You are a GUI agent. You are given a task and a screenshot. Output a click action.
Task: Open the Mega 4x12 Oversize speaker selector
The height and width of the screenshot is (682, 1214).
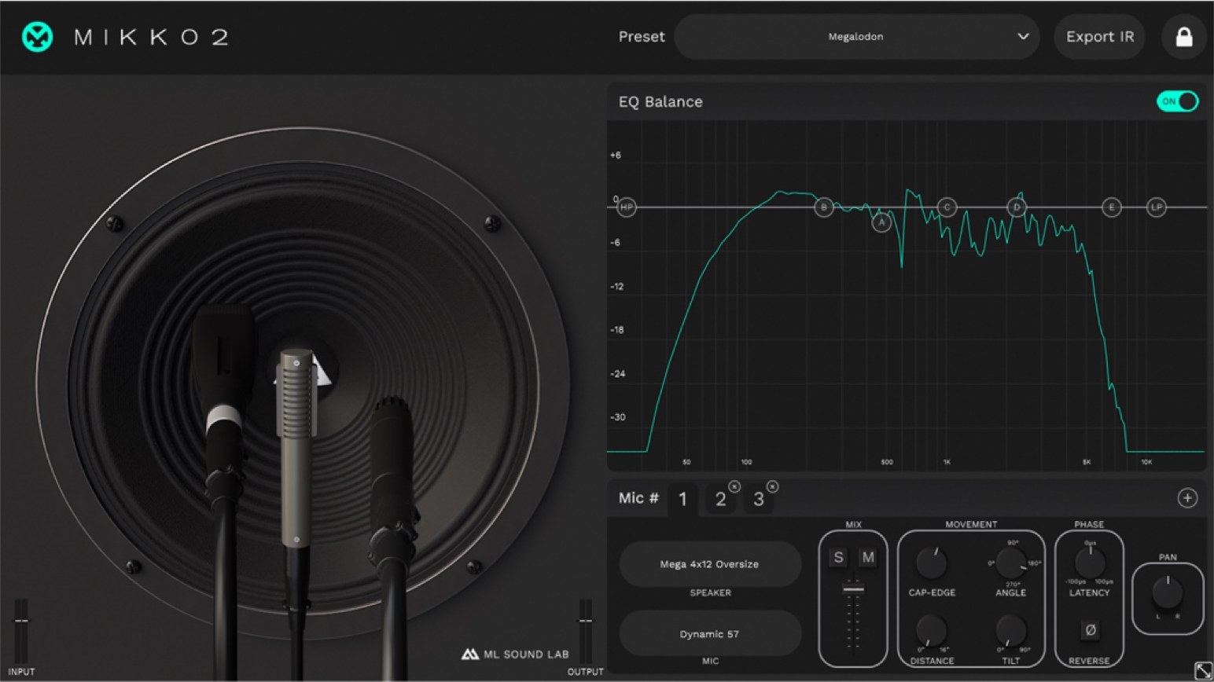pos(710,564)
